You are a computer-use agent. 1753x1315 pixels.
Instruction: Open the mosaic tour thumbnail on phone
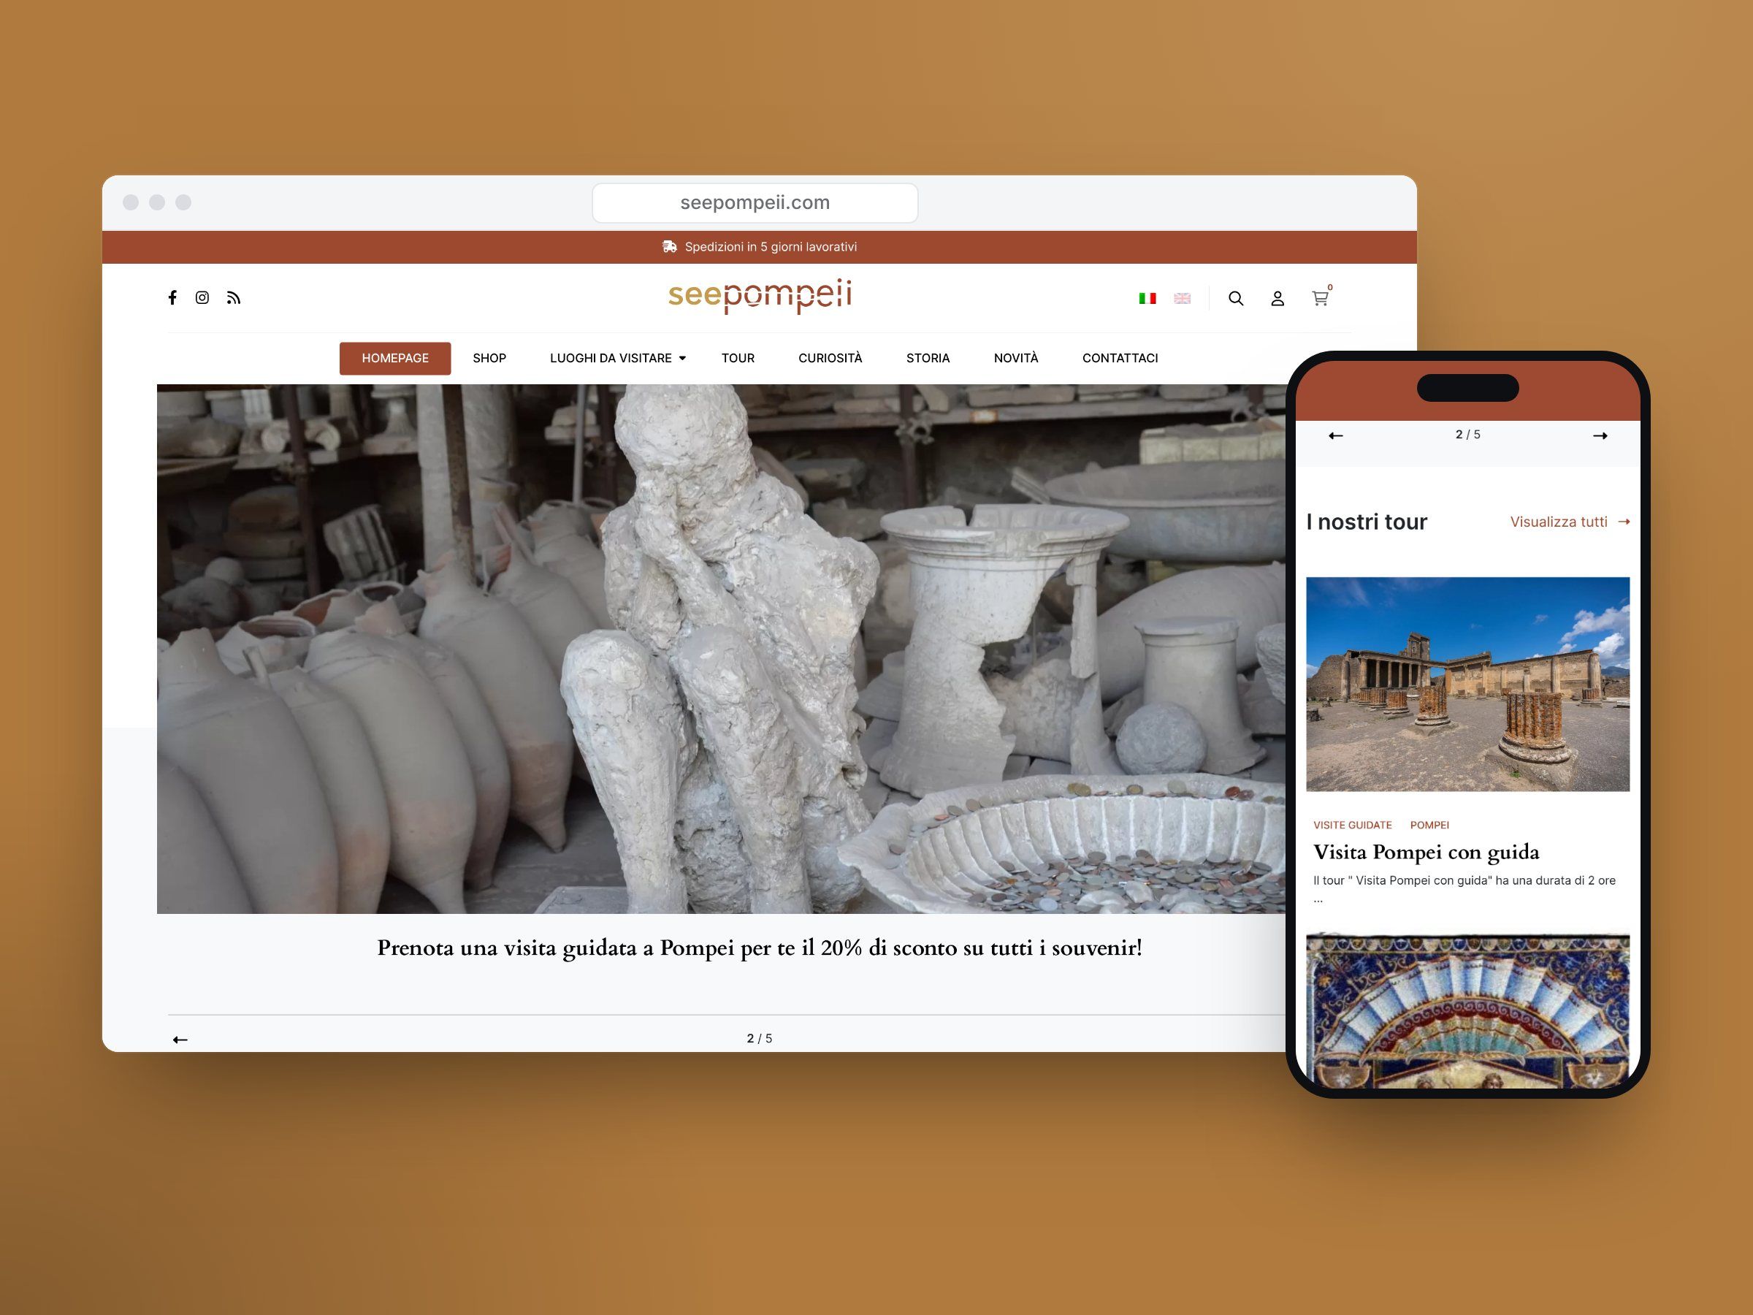coord(1467,1010)
